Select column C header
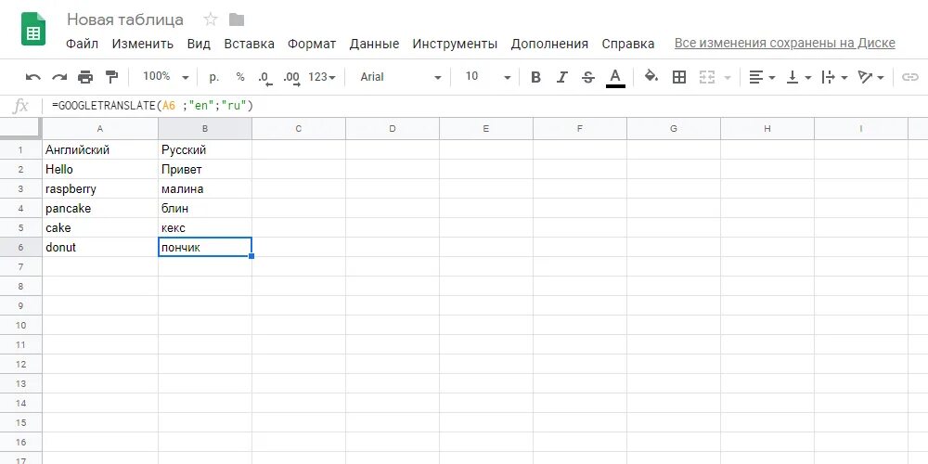 click(298, 128)
